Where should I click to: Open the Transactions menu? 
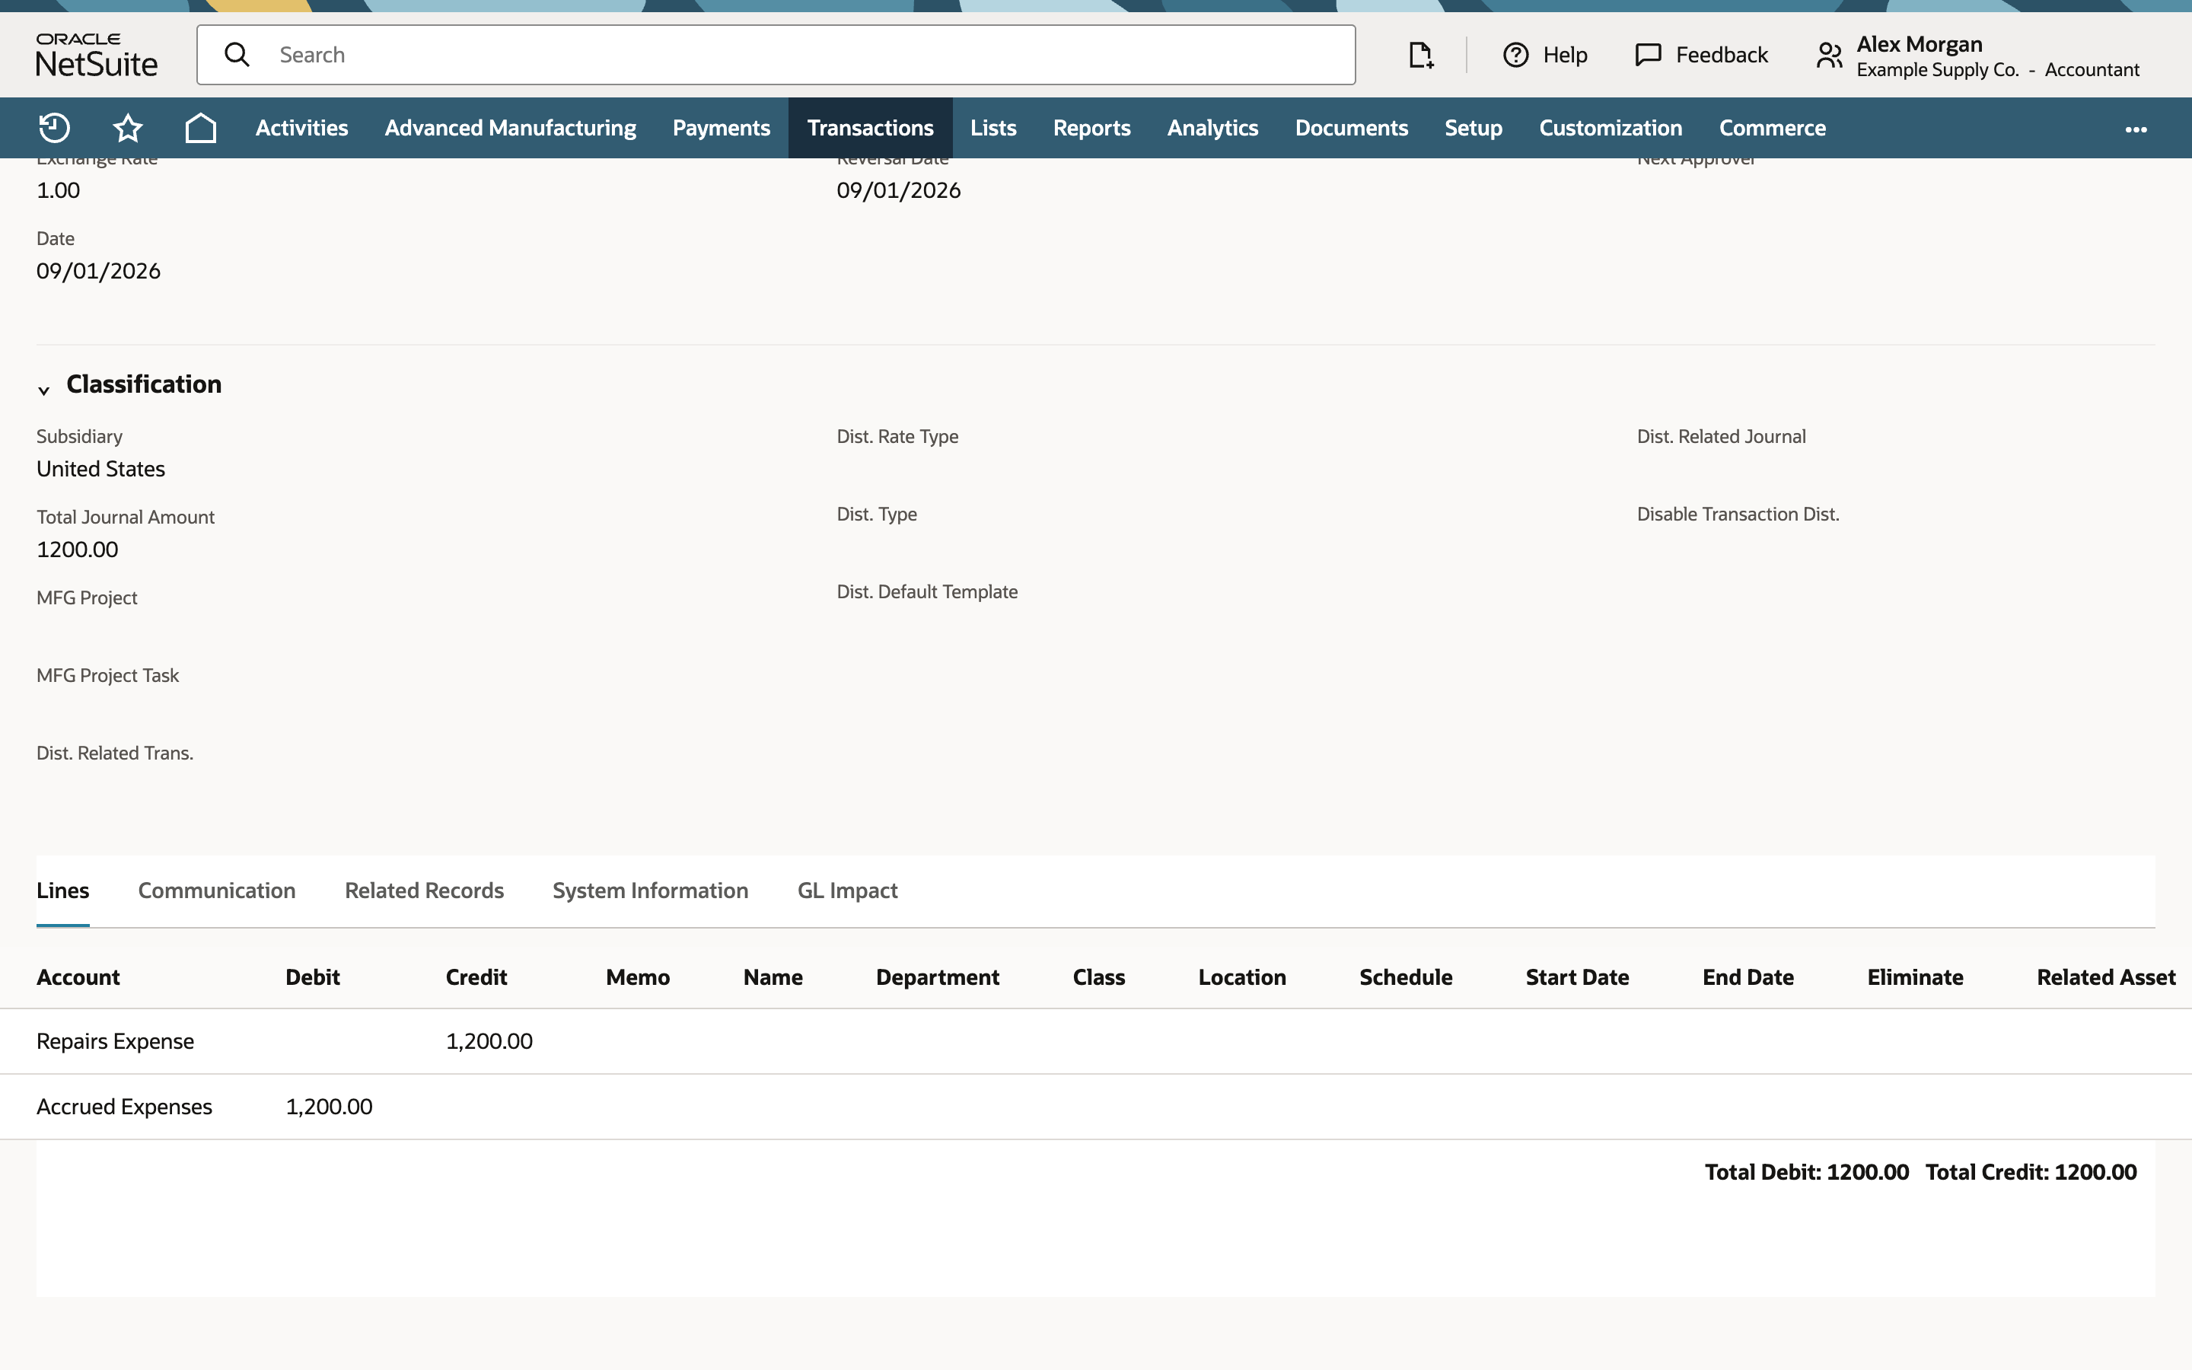869,128
